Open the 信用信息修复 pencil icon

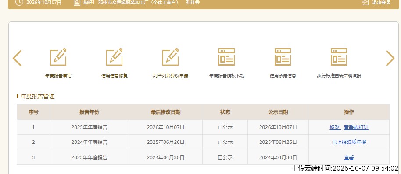pyautogui.click(x=115, y=57)
